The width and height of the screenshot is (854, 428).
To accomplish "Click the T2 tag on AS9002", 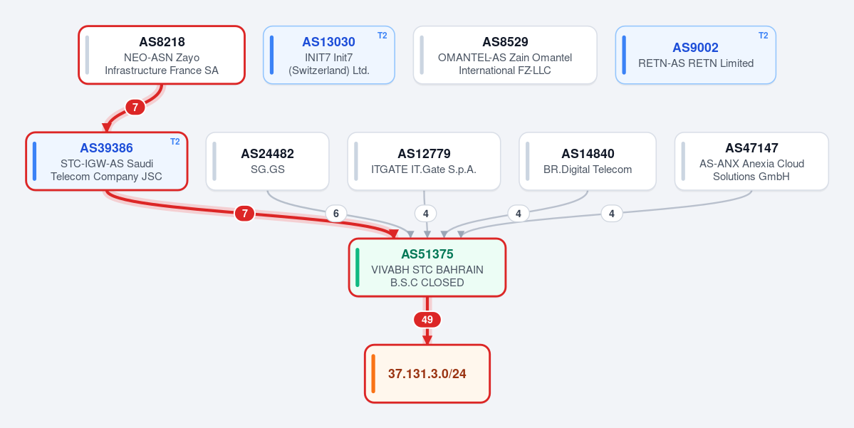I will [x=764, y=36].
